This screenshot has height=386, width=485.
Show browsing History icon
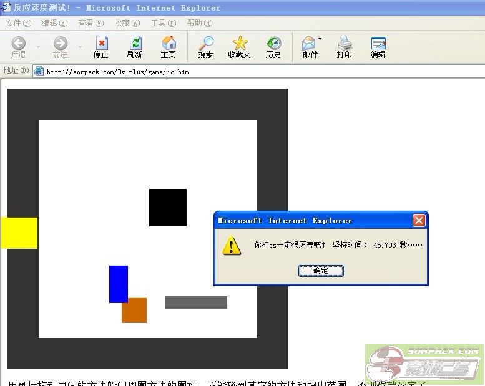[x=273, y=43]
